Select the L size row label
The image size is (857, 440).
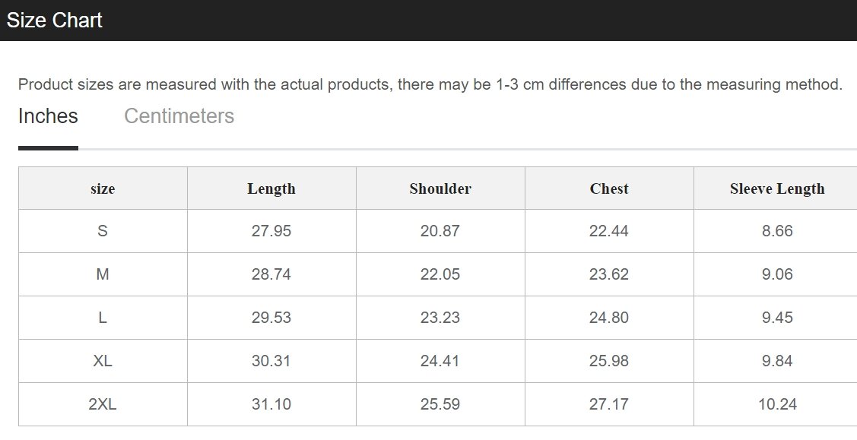tap(102, 317)
